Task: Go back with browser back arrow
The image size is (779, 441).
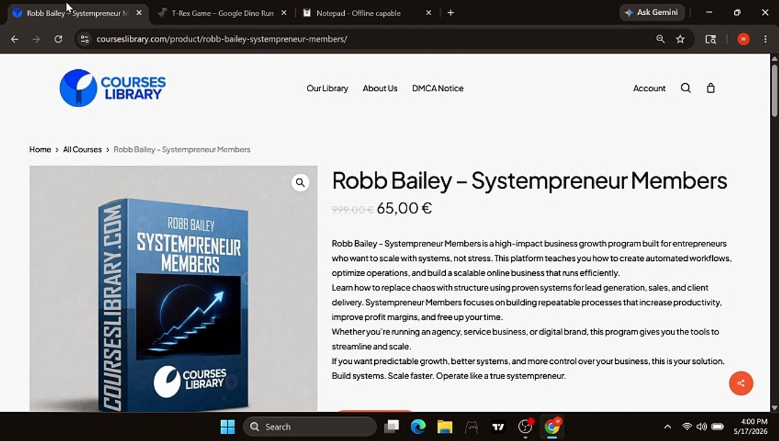Action: [x=15, y=39]
